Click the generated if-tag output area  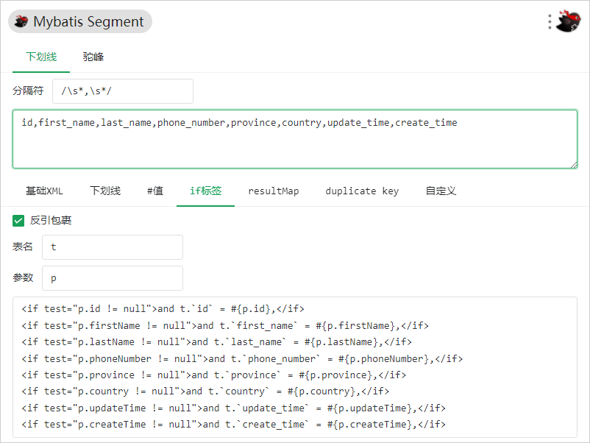[x=295, y=367]
